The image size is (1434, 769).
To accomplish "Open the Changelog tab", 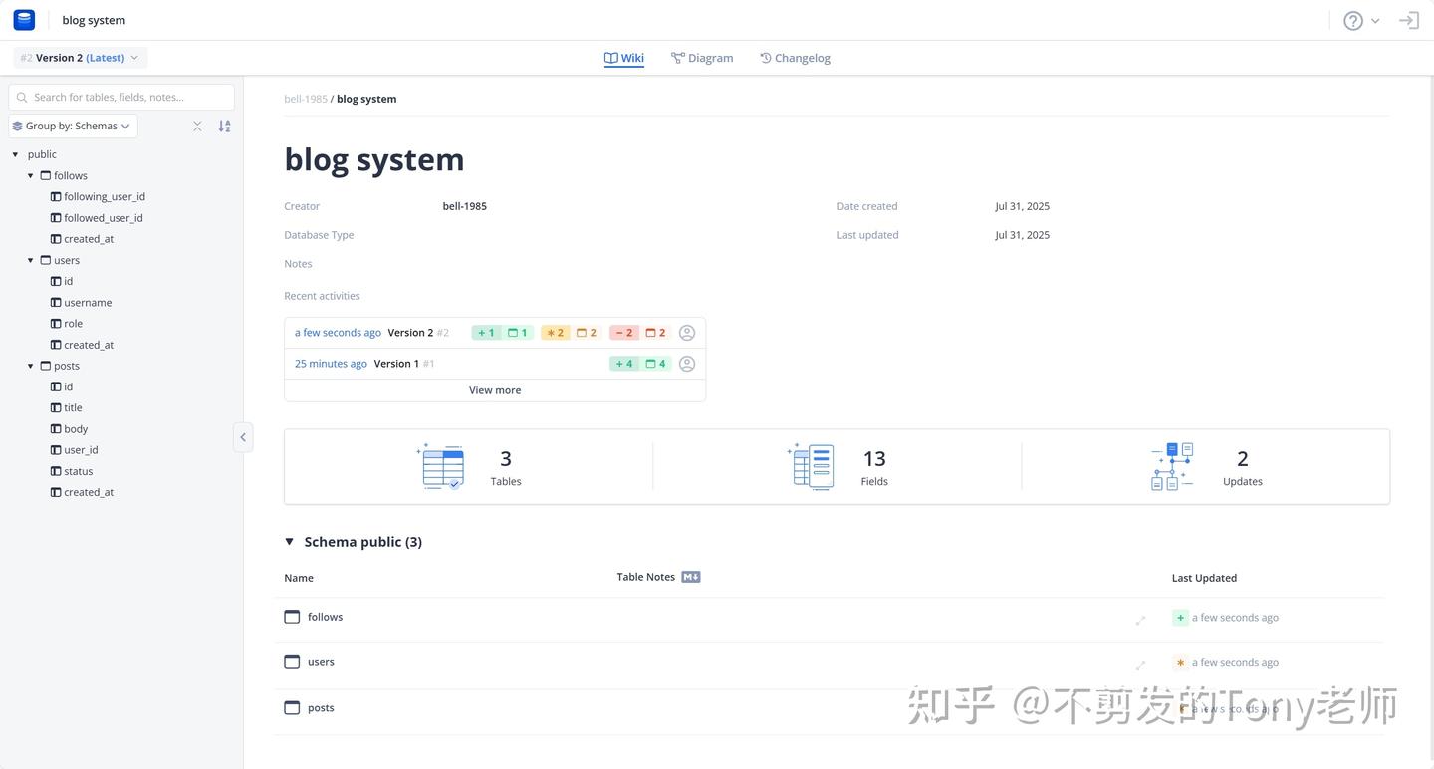I will pos(795,58).
